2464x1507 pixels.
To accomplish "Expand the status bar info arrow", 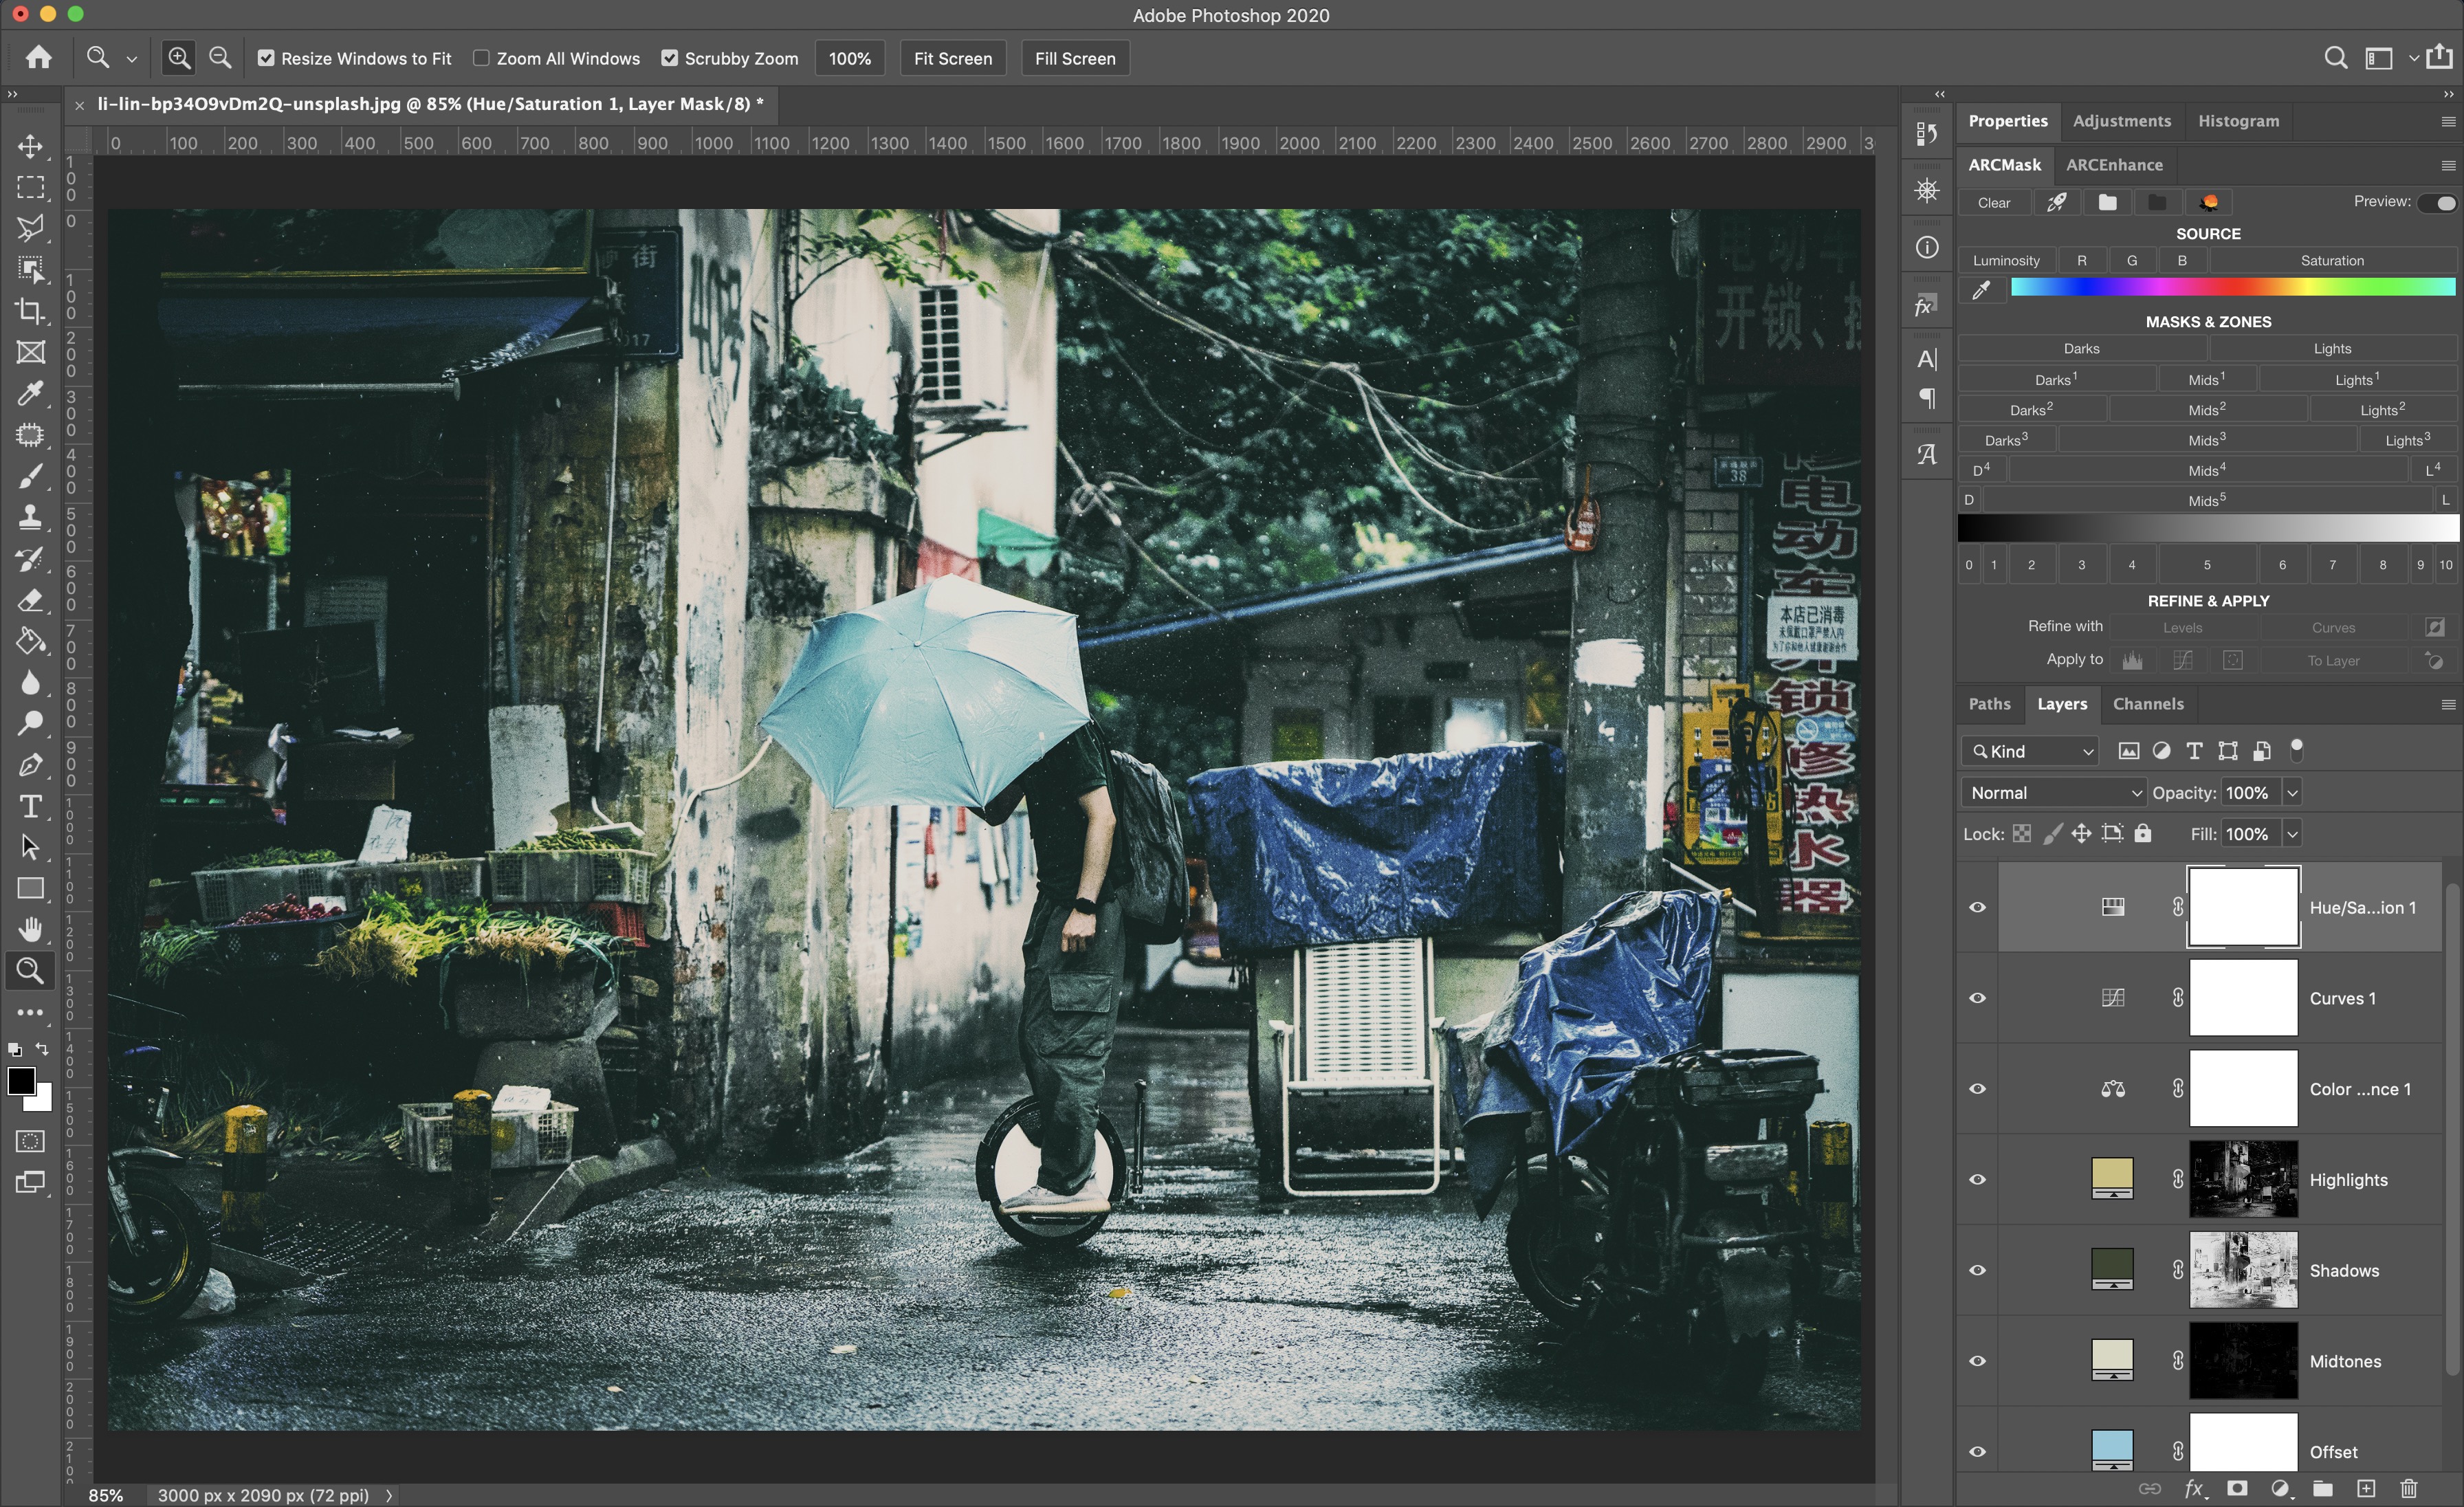I will coord(389,1495).
